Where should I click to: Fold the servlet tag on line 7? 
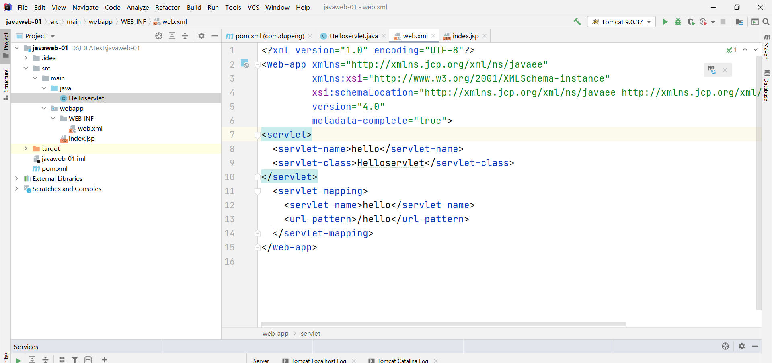258,135
